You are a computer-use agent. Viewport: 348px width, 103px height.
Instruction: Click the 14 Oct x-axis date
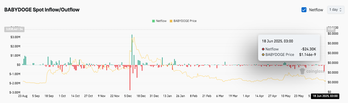coord(75,96)
